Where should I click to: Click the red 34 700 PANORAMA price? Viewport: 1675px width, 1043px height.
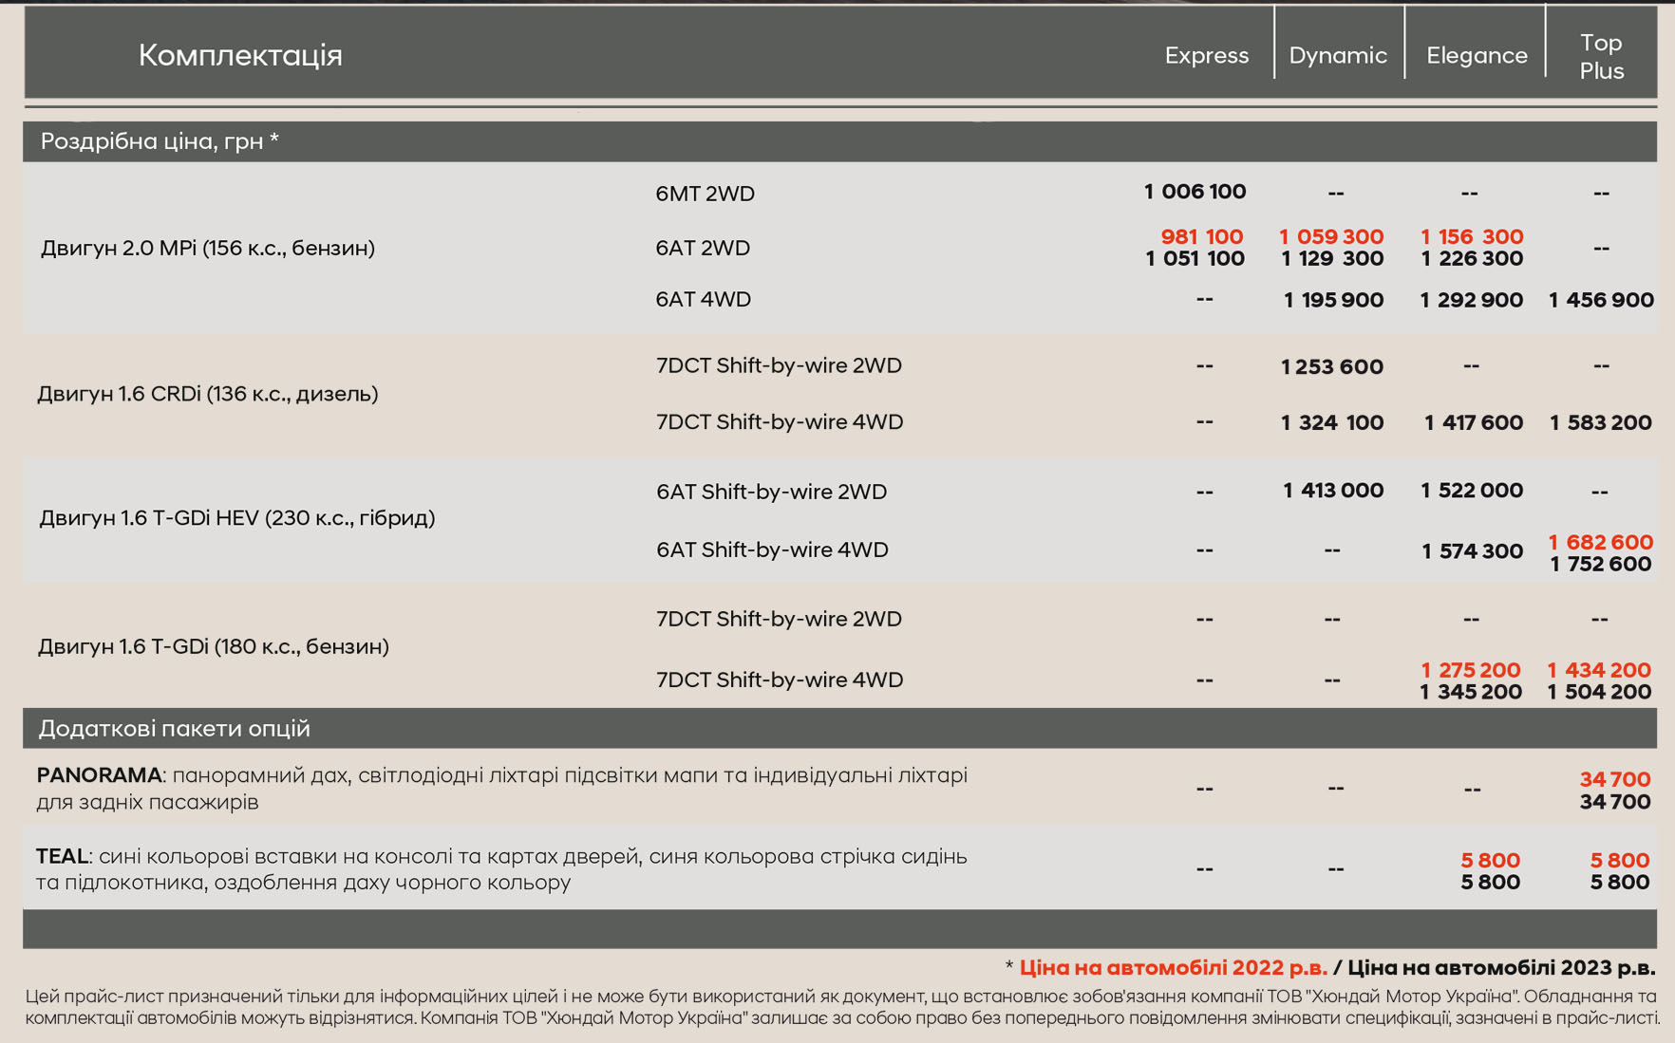(1614, 779)
